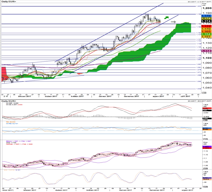This screenshot has height=192, width=212.
Task: Click the top chart's date range text
Action: (x=199, y=2)
